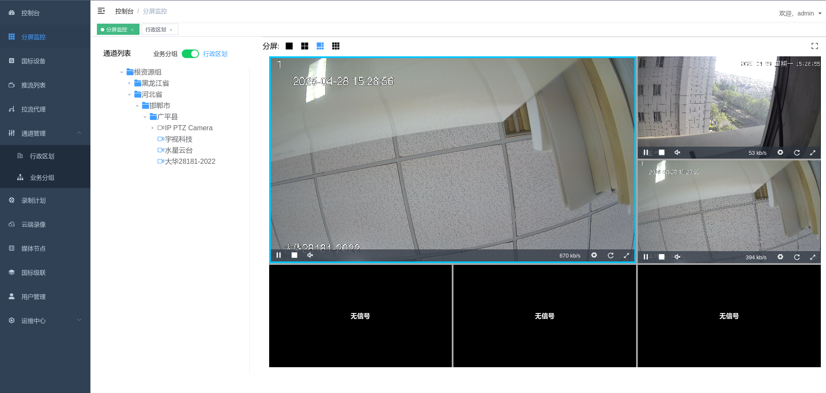
Task: Open settings on the 394 kb/s stream
Action: click(780, 257)
